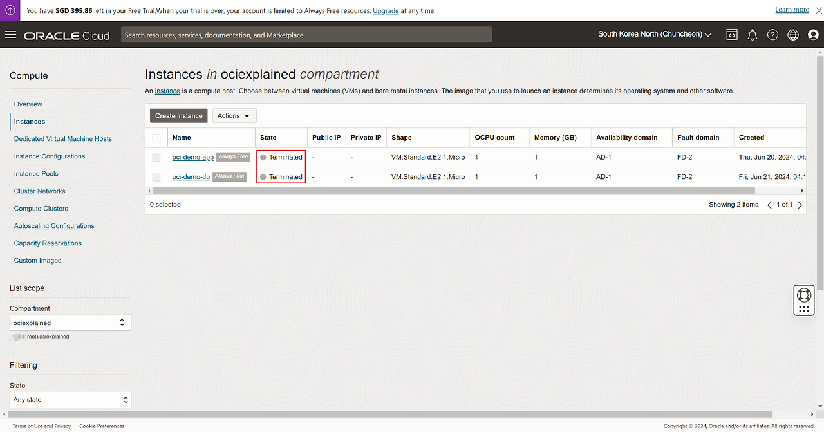Click the Memory (GB) column header
The width and height of the screenshot is (824, 432).
point(556,138)
